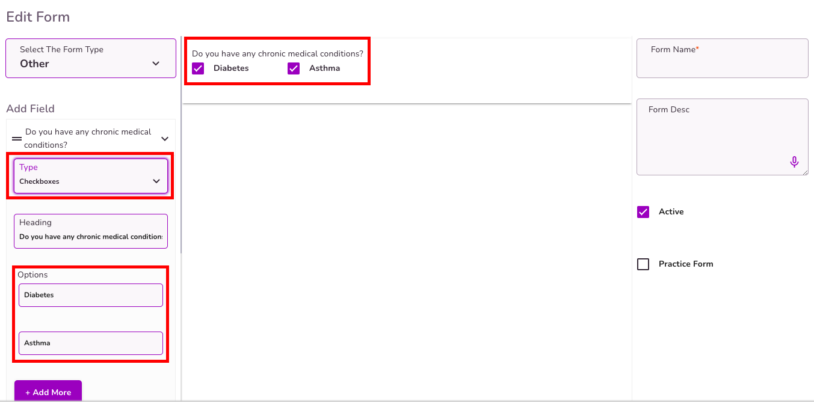814x403 pixels.
Task: Click the Diabetes option text box
Action: [x=90, y=295]
